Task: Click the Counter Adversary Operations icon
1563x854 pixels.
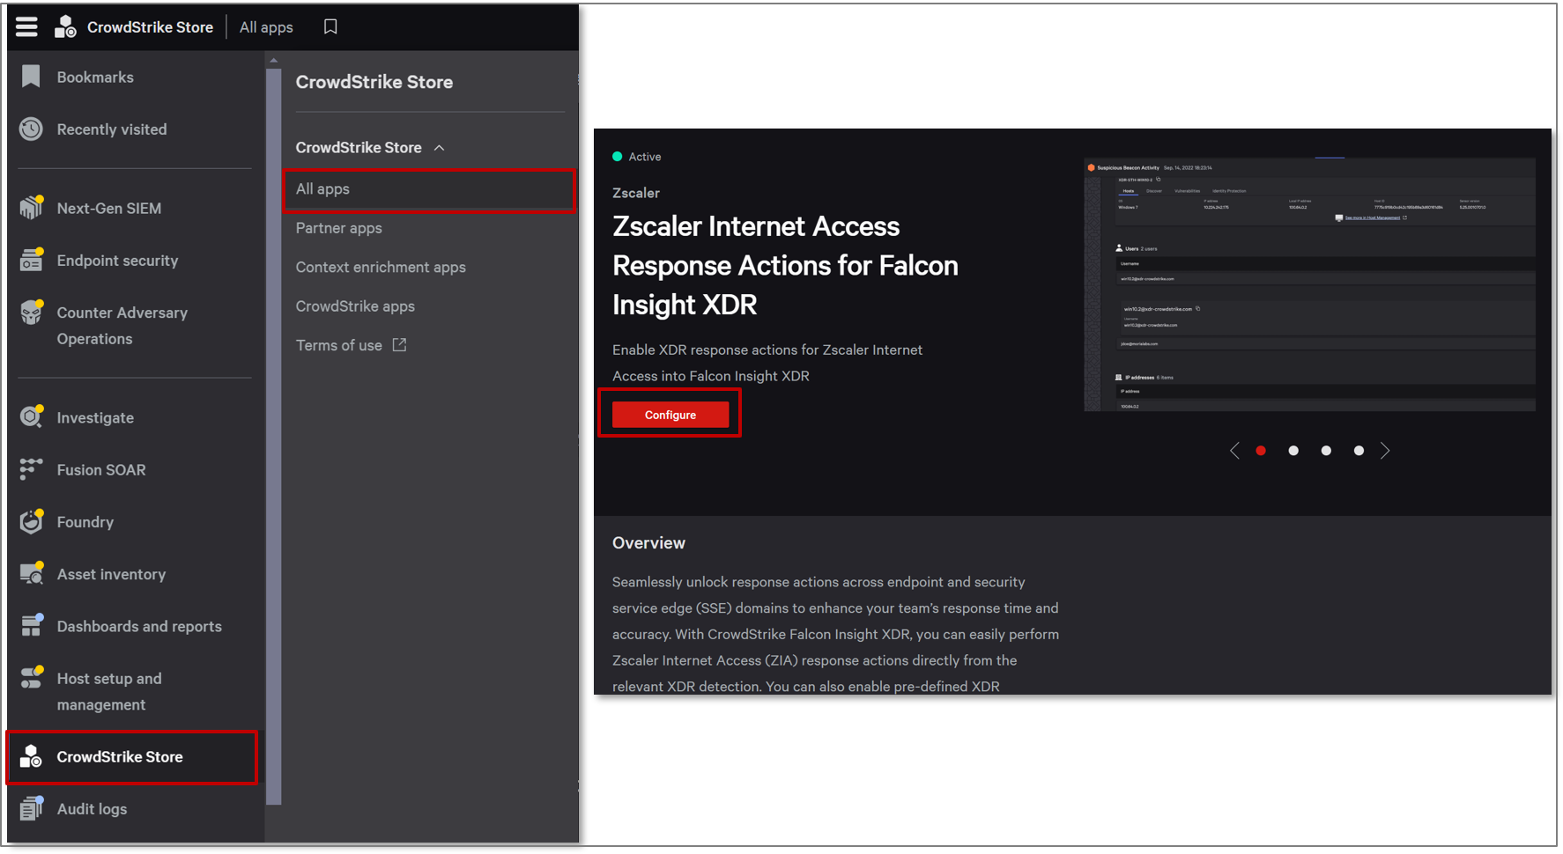Action: (x=31, y=312)
